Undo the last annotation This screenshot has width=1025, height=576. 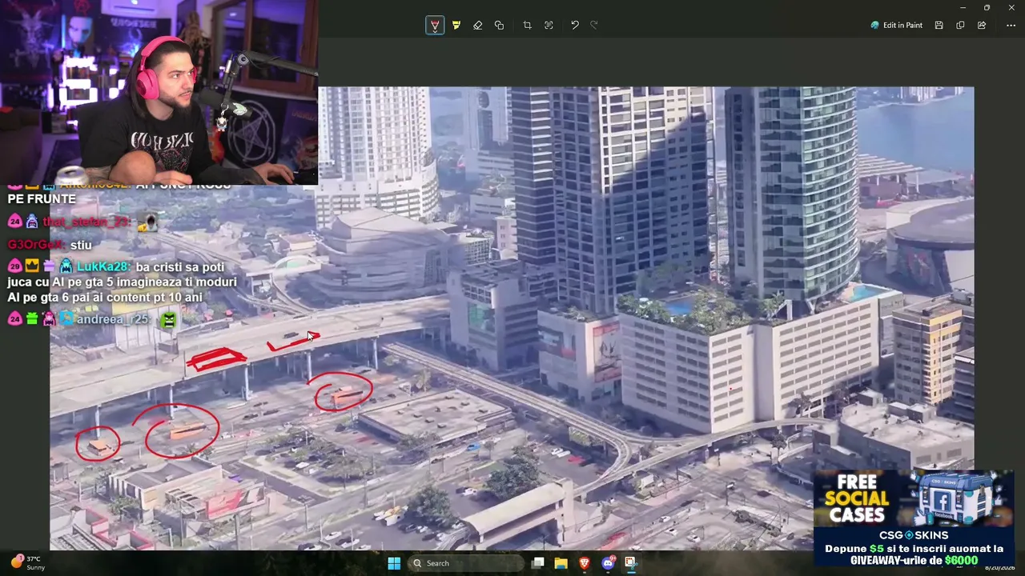click(575, 26)
